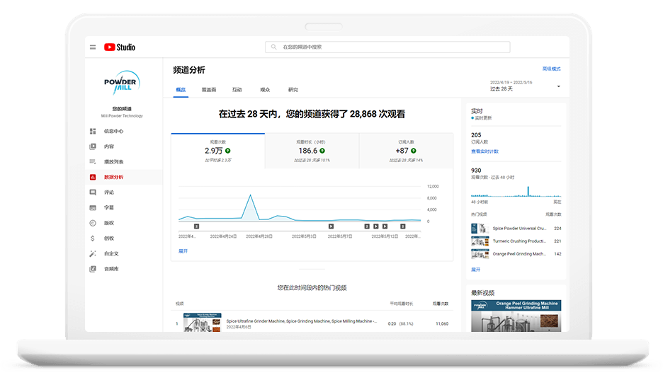663x385 pixels.
Task: Open the hamburger menu beside Studio logo
Action: pyautogui.click(x=93, y=47)
